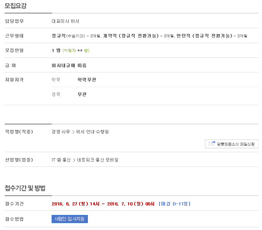This screenshot has height=230, width=262.
Task: Click the mail envelope icon on 맞춤채용소식 button
Action: click(212, 144)
